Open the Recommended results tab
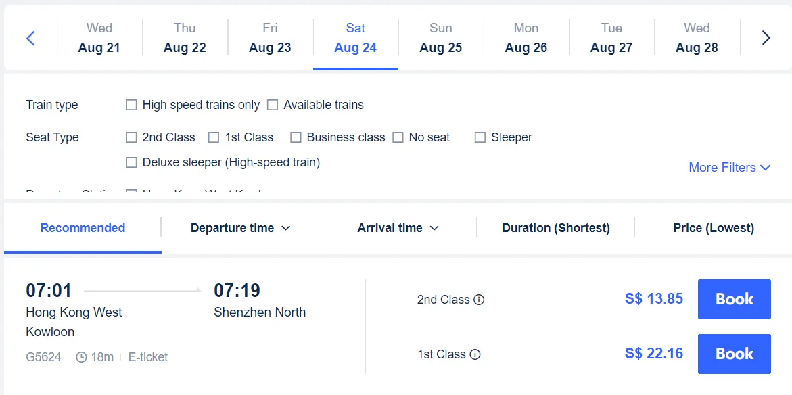The image size is (792, 395). 82,228
